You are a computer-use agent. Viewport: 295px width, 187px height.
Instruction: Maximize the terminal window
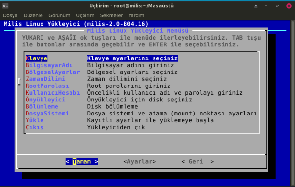[x=277, y=6]
